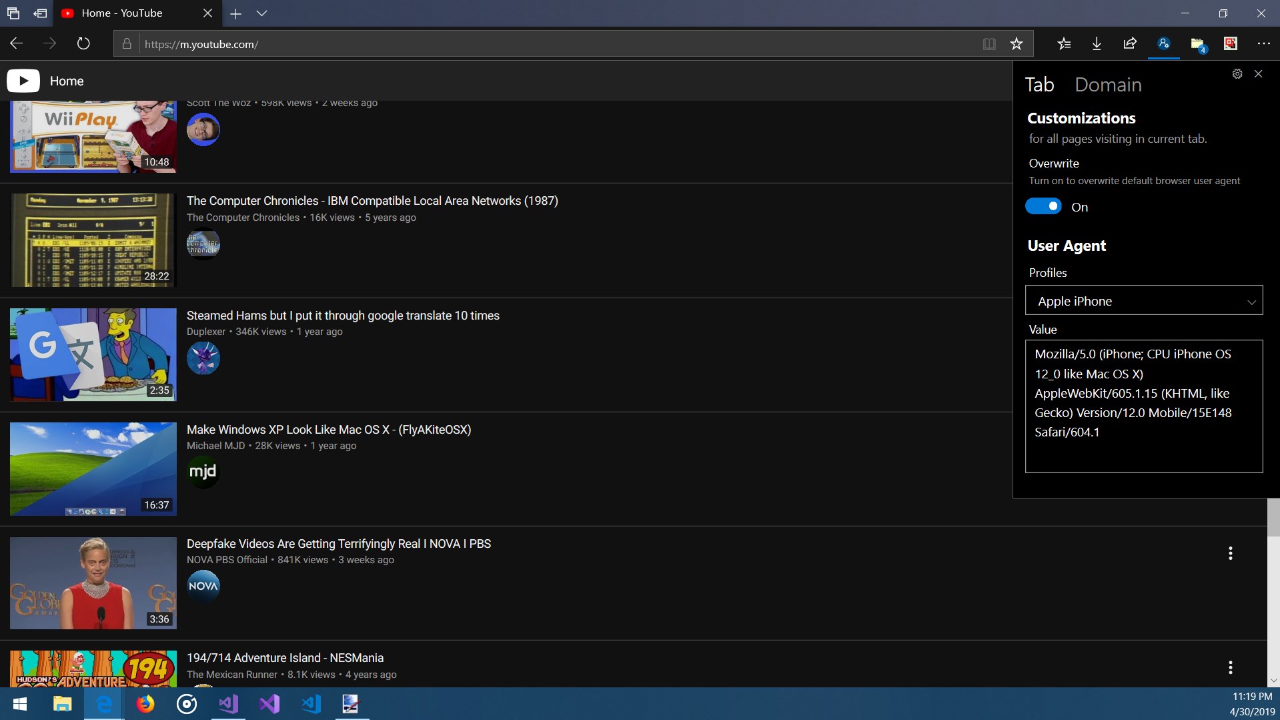Screen dimensions: 1280x720
Task: Click the Adventure Island video thumbnail
Action: coord(93,669)
